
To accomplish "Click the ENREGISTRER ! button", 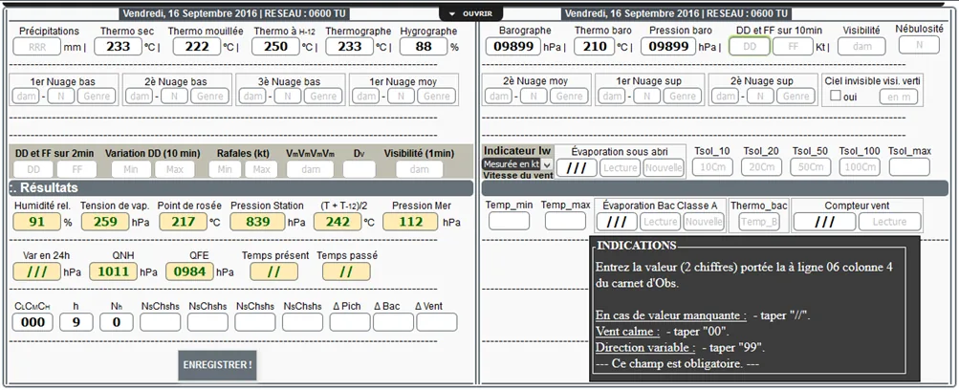I will pos(217,365).
